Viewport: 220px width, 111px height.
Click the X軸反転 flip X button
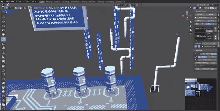(x=200, y=15)
